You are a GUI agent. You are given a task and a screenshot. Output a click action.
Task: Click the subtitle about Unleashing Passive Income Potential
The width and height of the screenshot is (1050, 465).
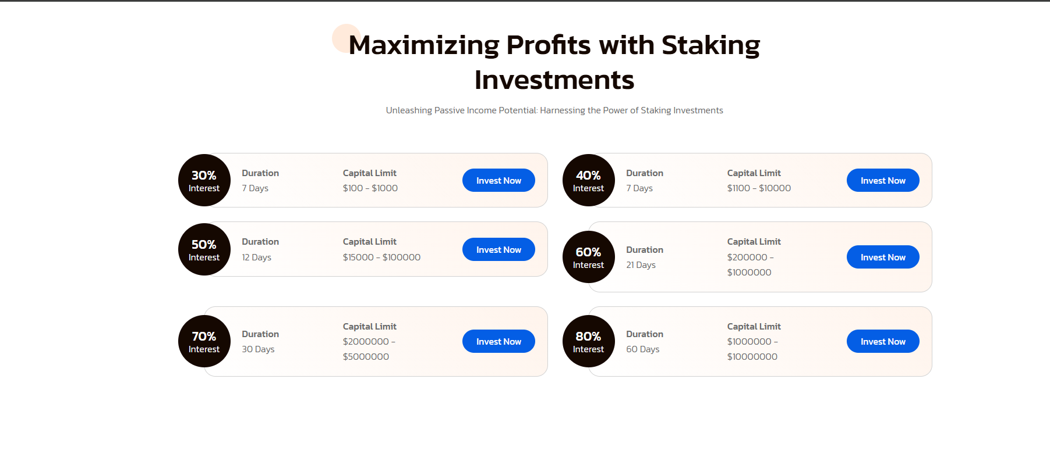(554, 110)
